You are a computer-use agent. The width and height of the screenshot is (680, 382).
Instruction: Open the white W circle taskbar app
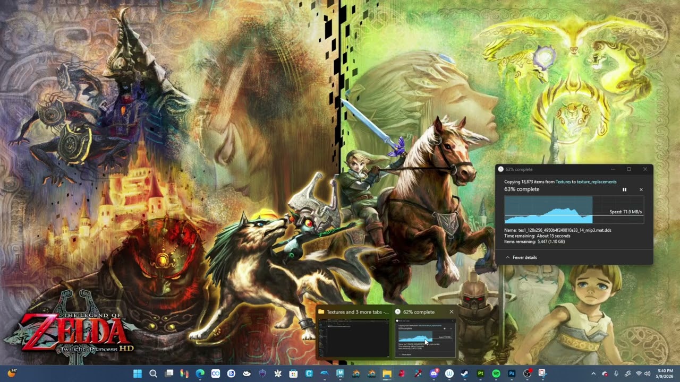point(449,374)
